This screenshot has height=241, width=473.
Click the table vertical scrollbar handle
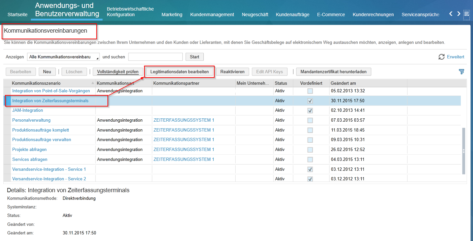(x=464, y=151)
